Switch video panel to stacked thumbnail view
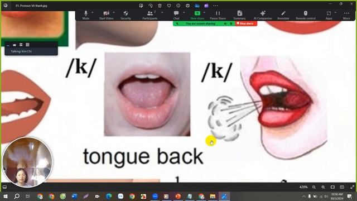This screenshot has height=201, width=357. tap(21, 45)
